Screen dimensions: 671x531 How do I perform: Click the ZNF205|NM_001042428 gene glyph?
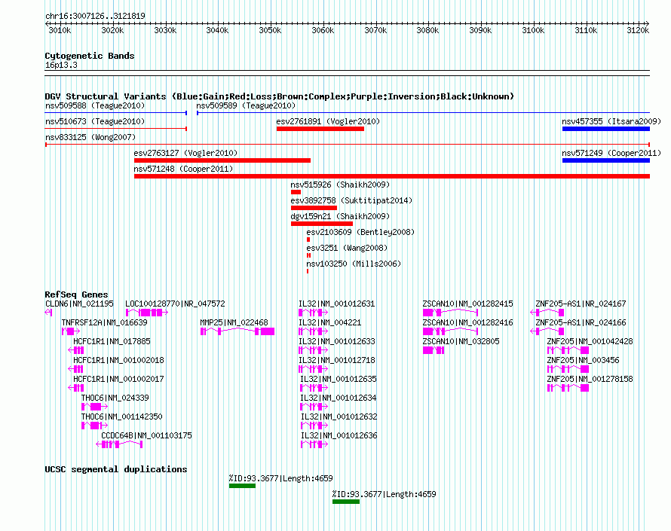(x=568, y=350)
